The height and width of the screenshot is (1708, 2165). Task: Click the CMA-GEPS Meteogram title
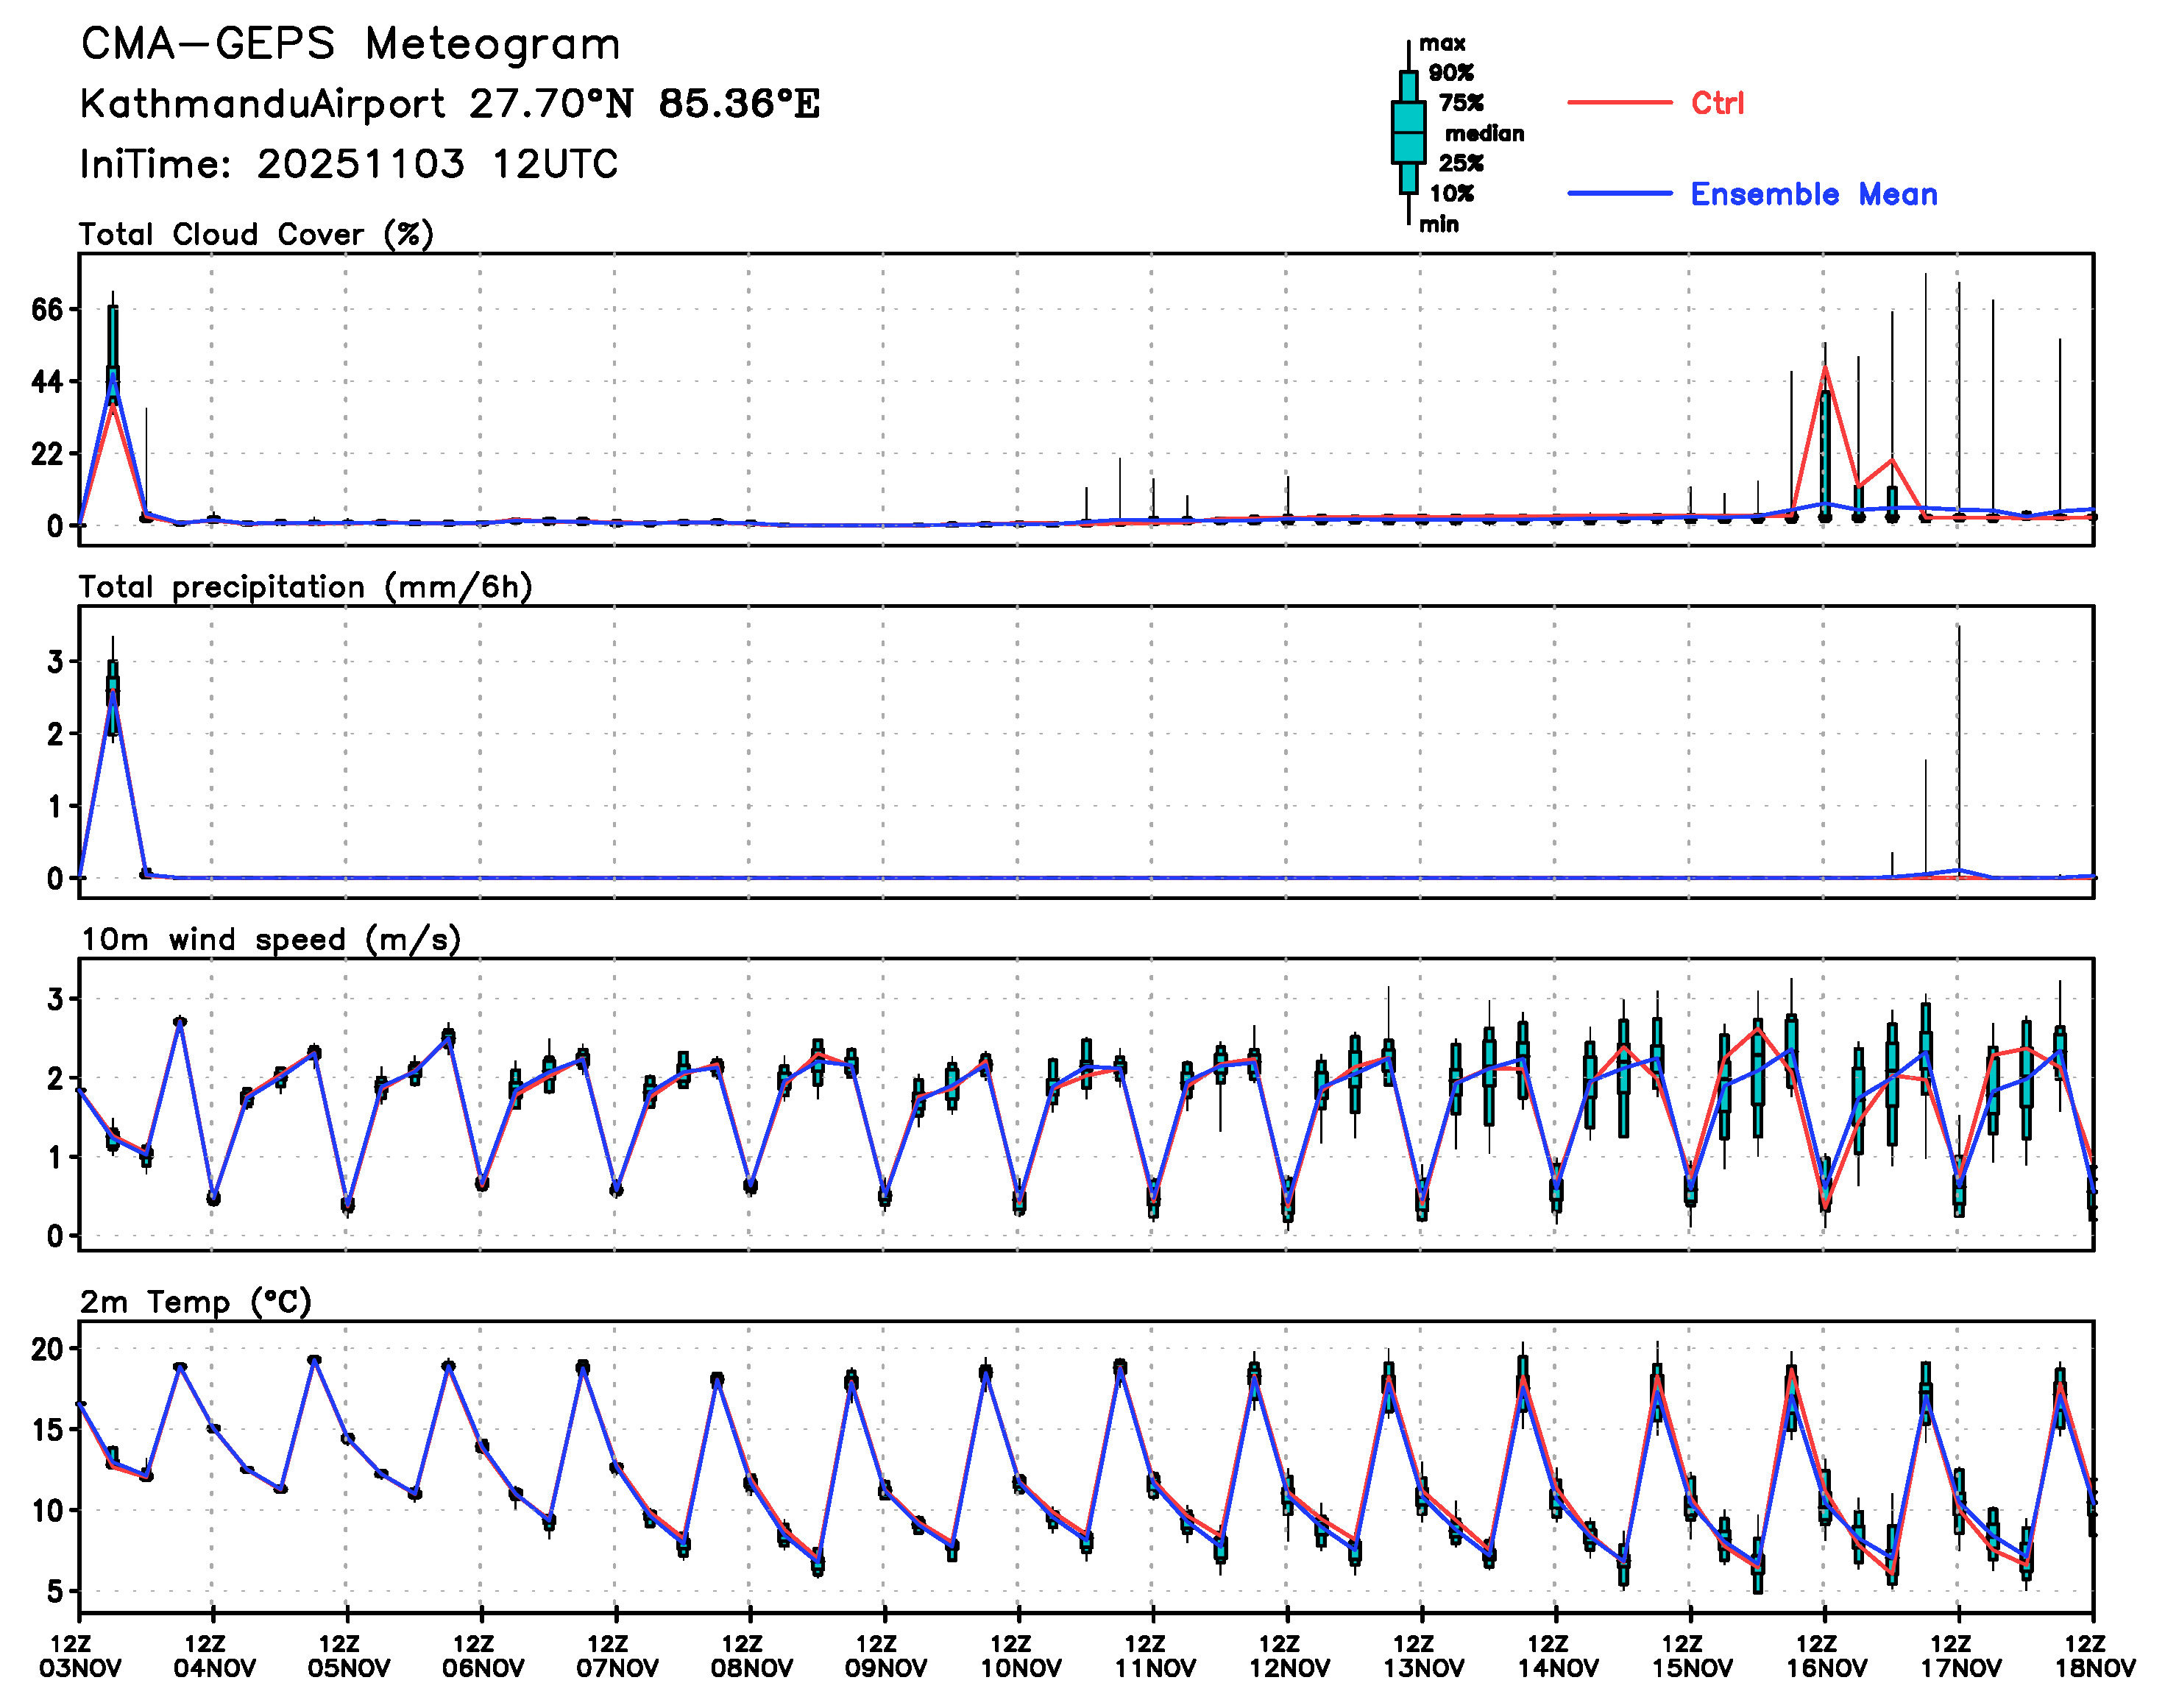(x=350, y=44)
